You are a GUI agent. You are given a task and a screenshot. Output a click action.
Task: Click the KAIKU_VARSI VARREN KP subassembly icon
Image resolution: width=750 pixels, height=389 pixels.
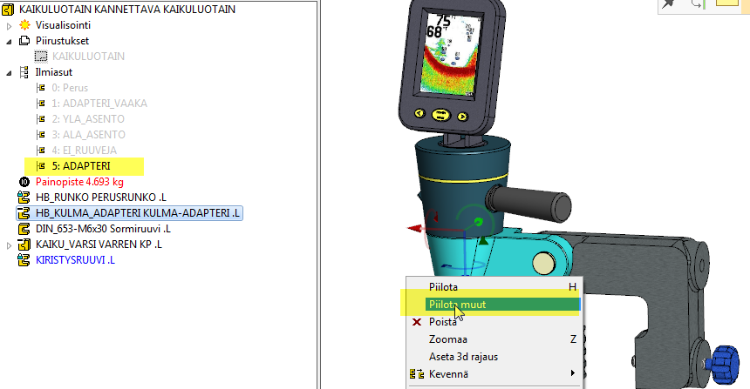(x=24, y=245)
